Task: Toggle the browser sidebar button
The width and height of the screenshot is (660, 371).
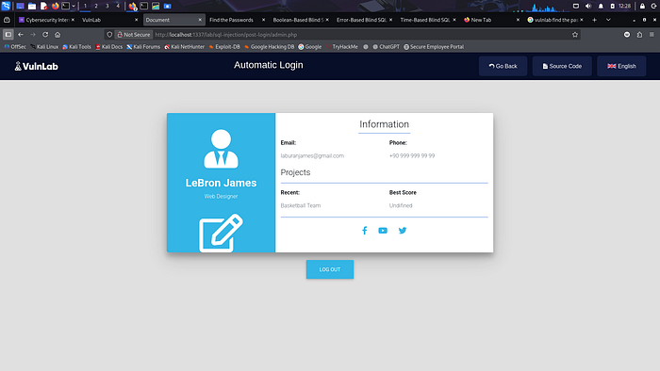Action: [x=8, y=35]
